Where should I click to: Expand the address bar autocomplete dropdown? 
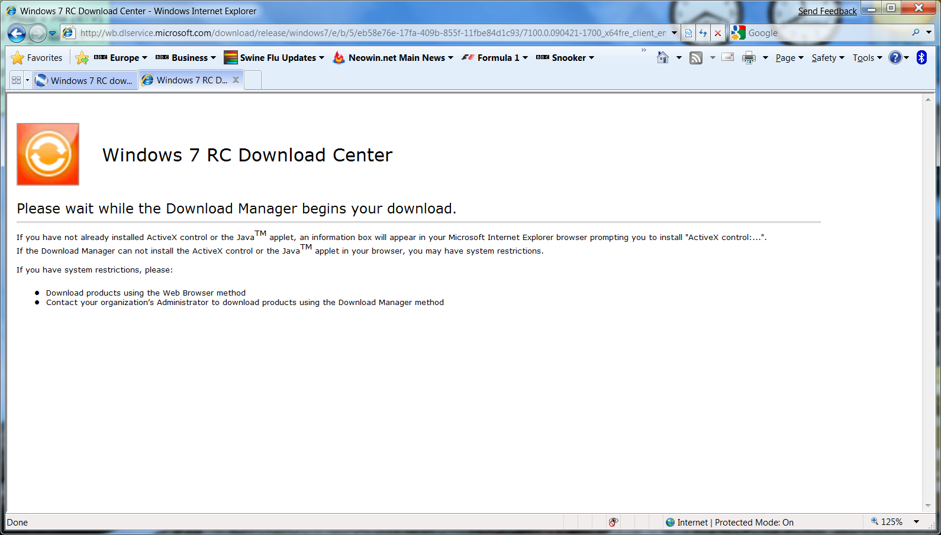(674, 33)
